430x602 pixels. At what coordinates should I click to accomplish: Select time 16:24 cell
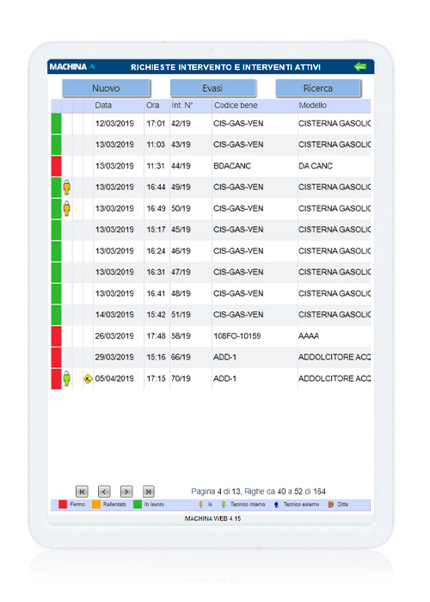pyautogui.click(x=156, y=251)
